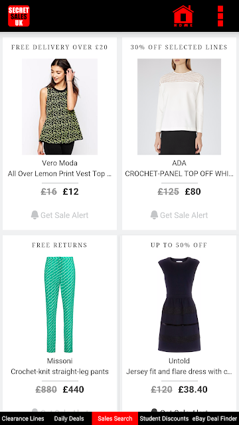Open the lemon print vest top photo
This screenshot has width=239, height=425.
60,106
